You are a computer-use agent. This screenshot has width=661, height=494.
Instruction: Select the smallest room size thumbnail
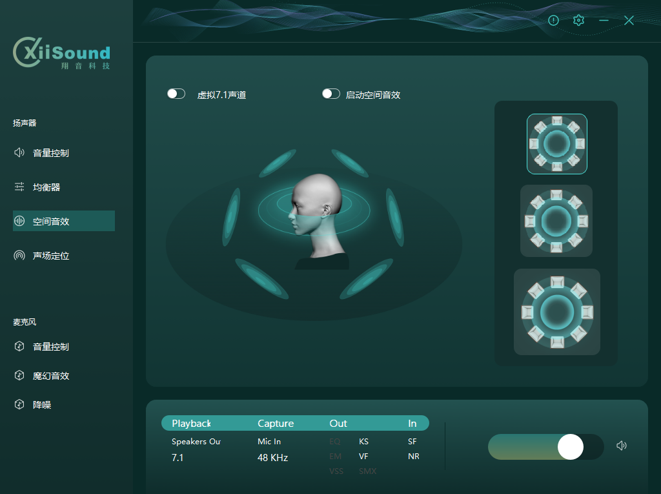tap(556, 144)
